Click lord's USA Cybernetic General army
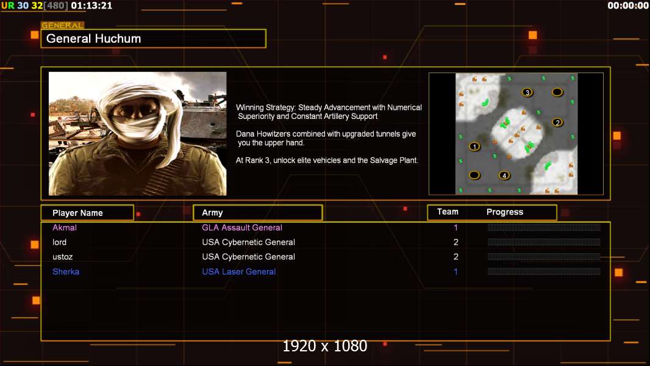The image size is (650, 366). (248, 242)
